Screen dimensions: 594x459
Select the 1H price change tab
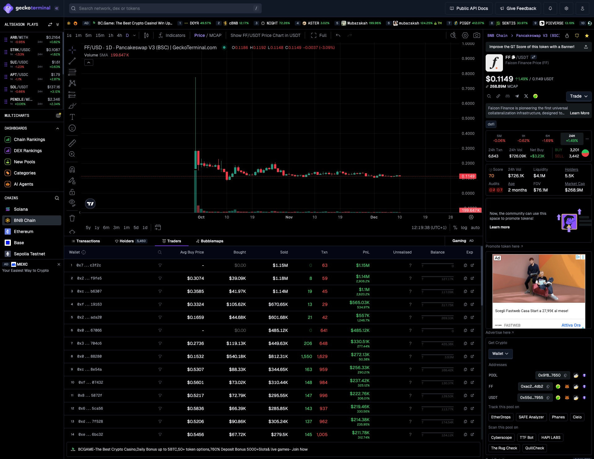click(x=523, y=139)
